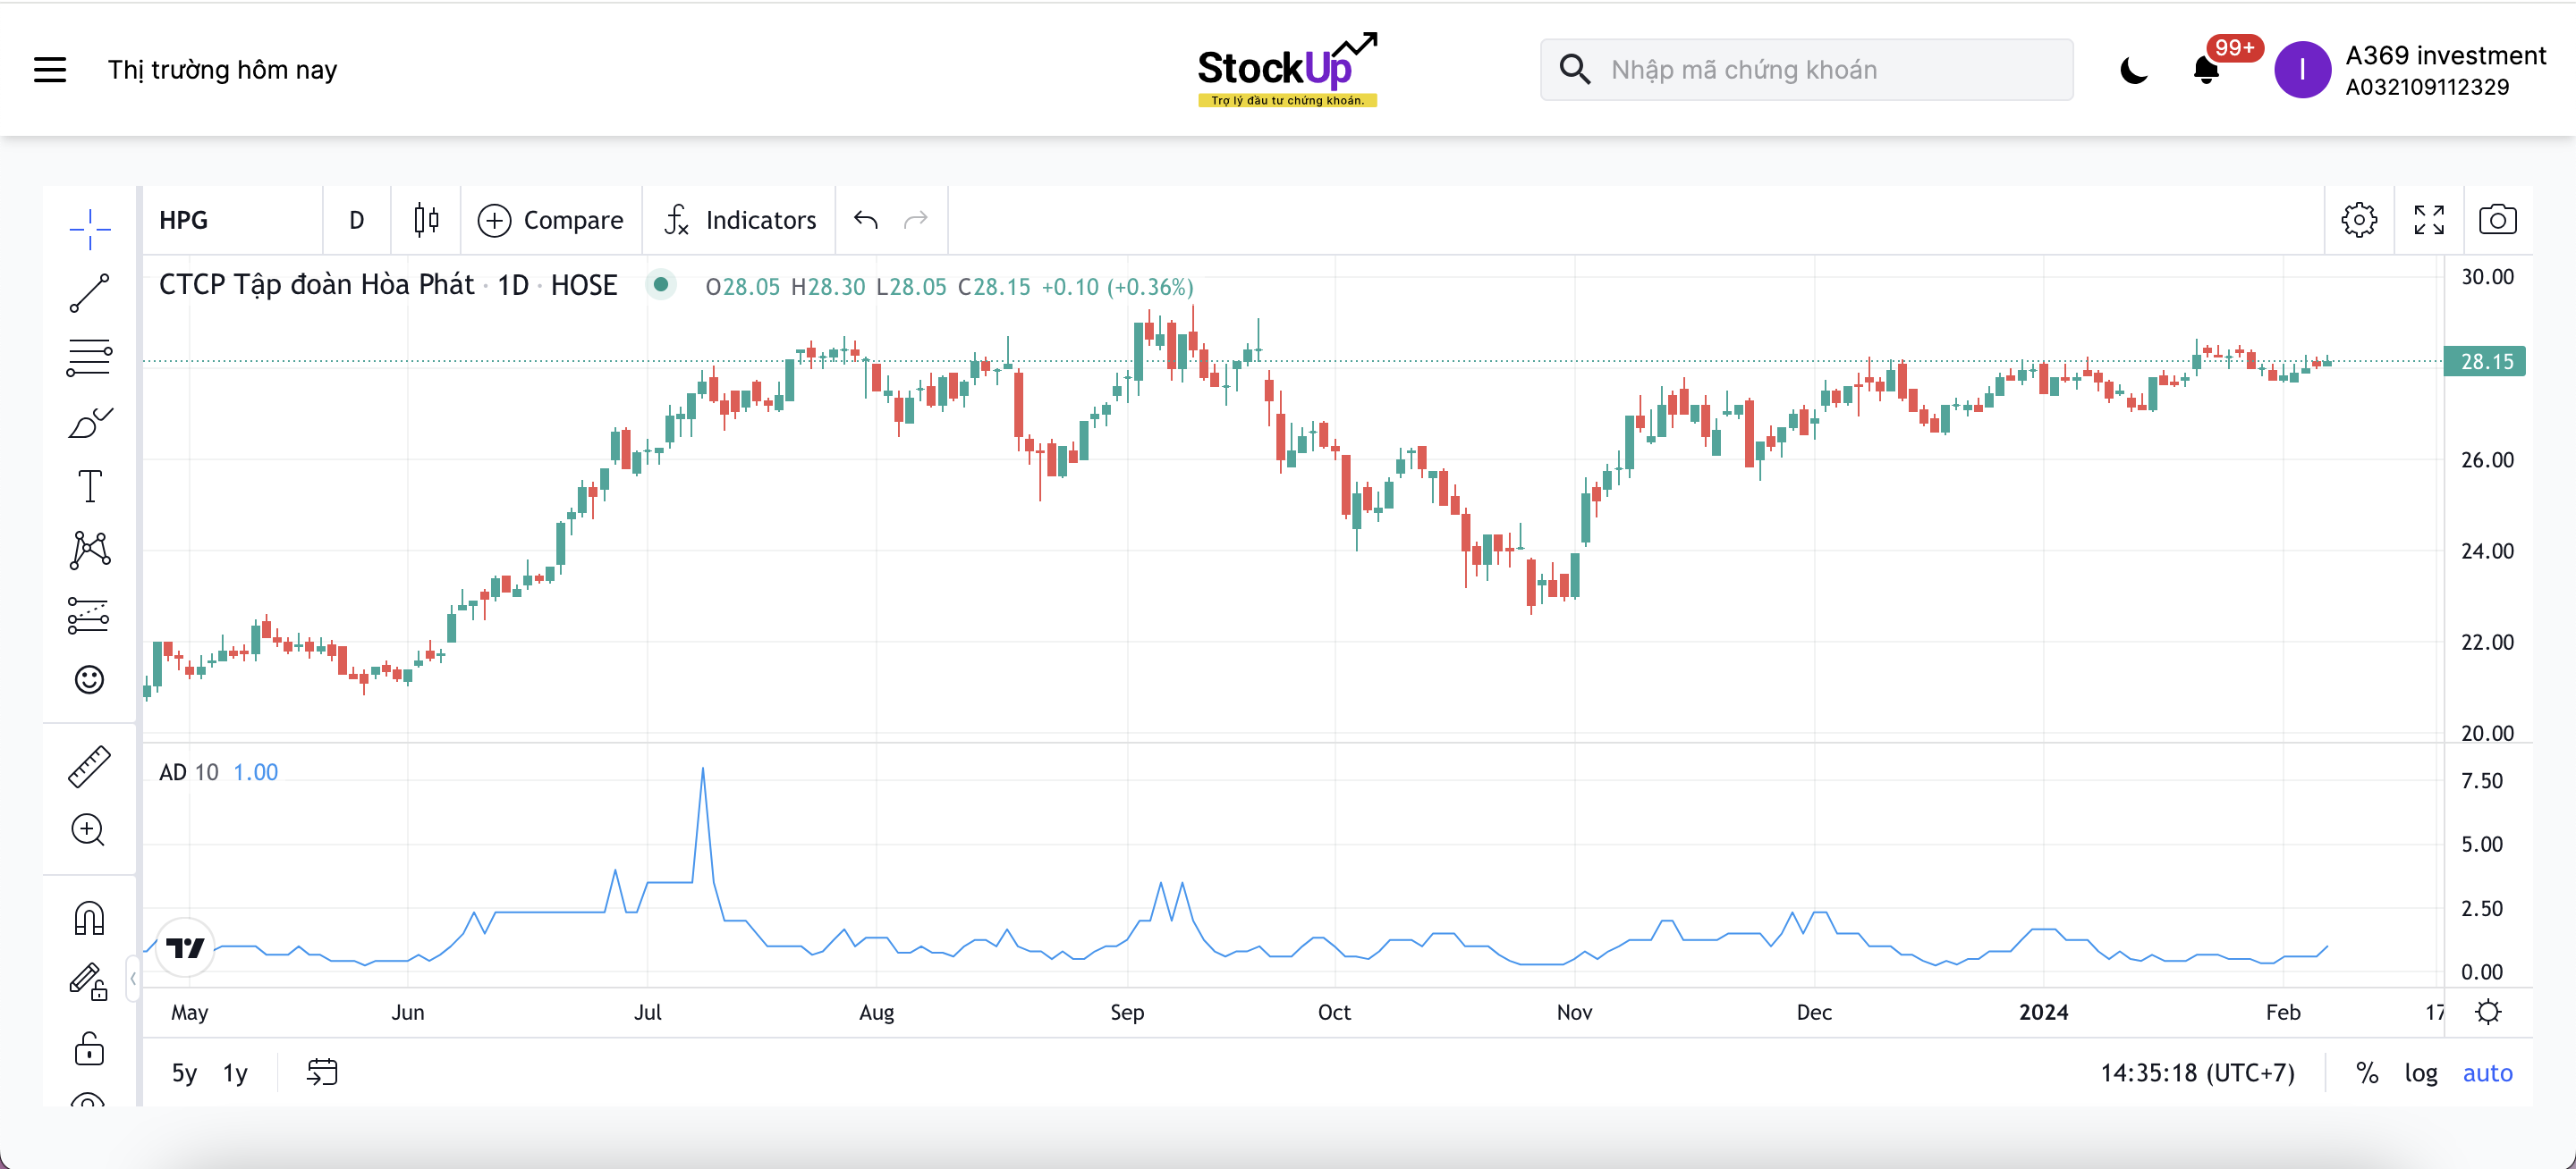Screen dimensions: 2576x1169
Task: Toggle auto scale mode
Action: click(x=2487, y=1073)
